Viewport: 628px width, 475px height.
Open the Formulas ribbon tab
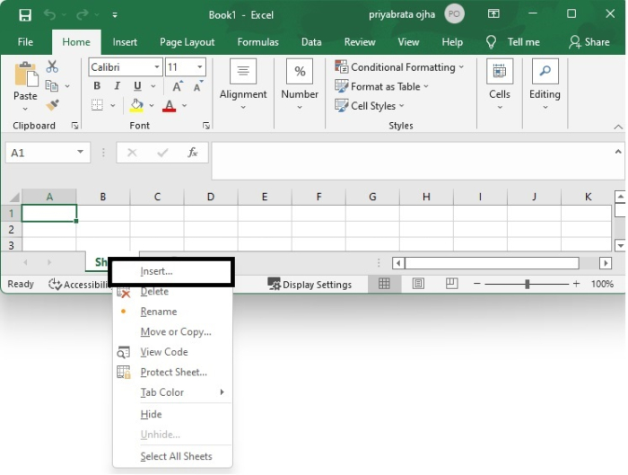pos(257,42)
